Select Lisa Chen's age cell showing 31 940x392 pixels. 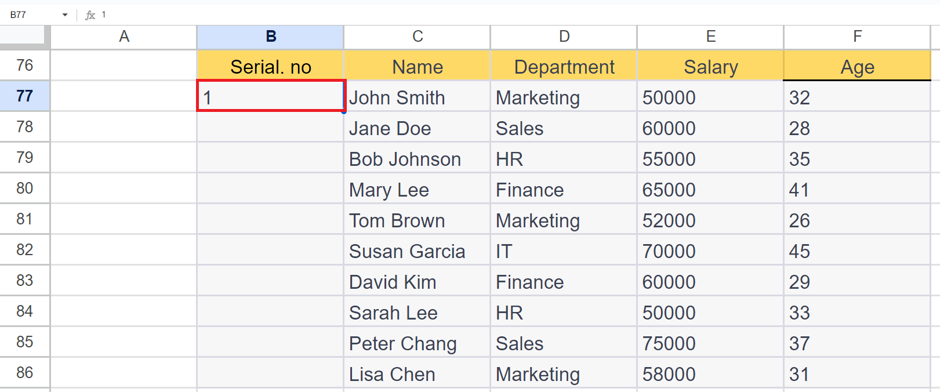click(857, 373)
